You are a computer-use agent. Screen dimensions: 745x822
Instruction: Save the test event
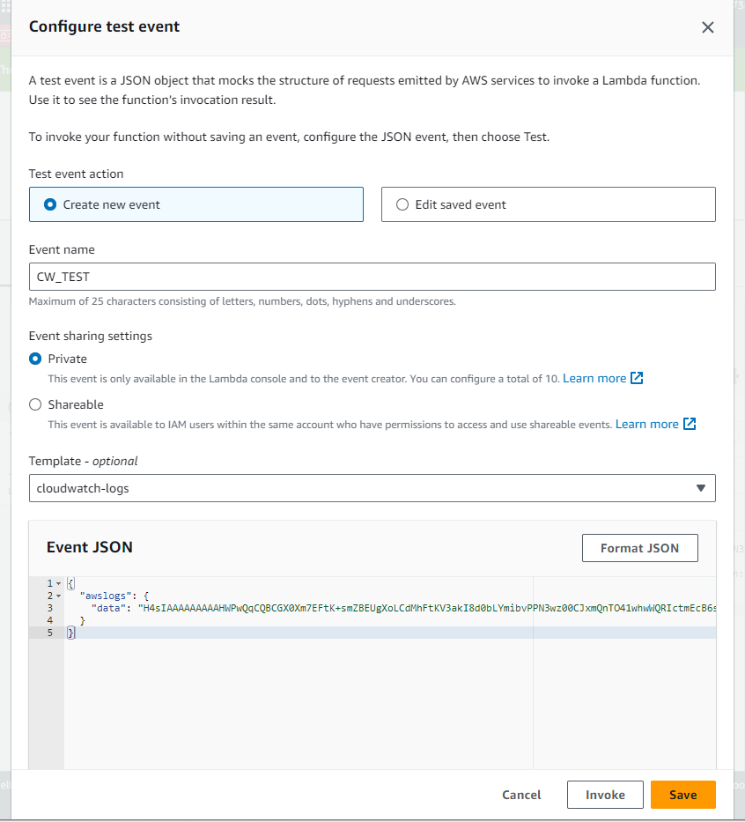pos(682,795)
